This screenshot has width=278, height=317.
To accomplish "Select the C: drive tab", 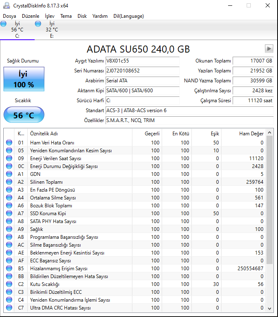I will (x=17, y=30).
